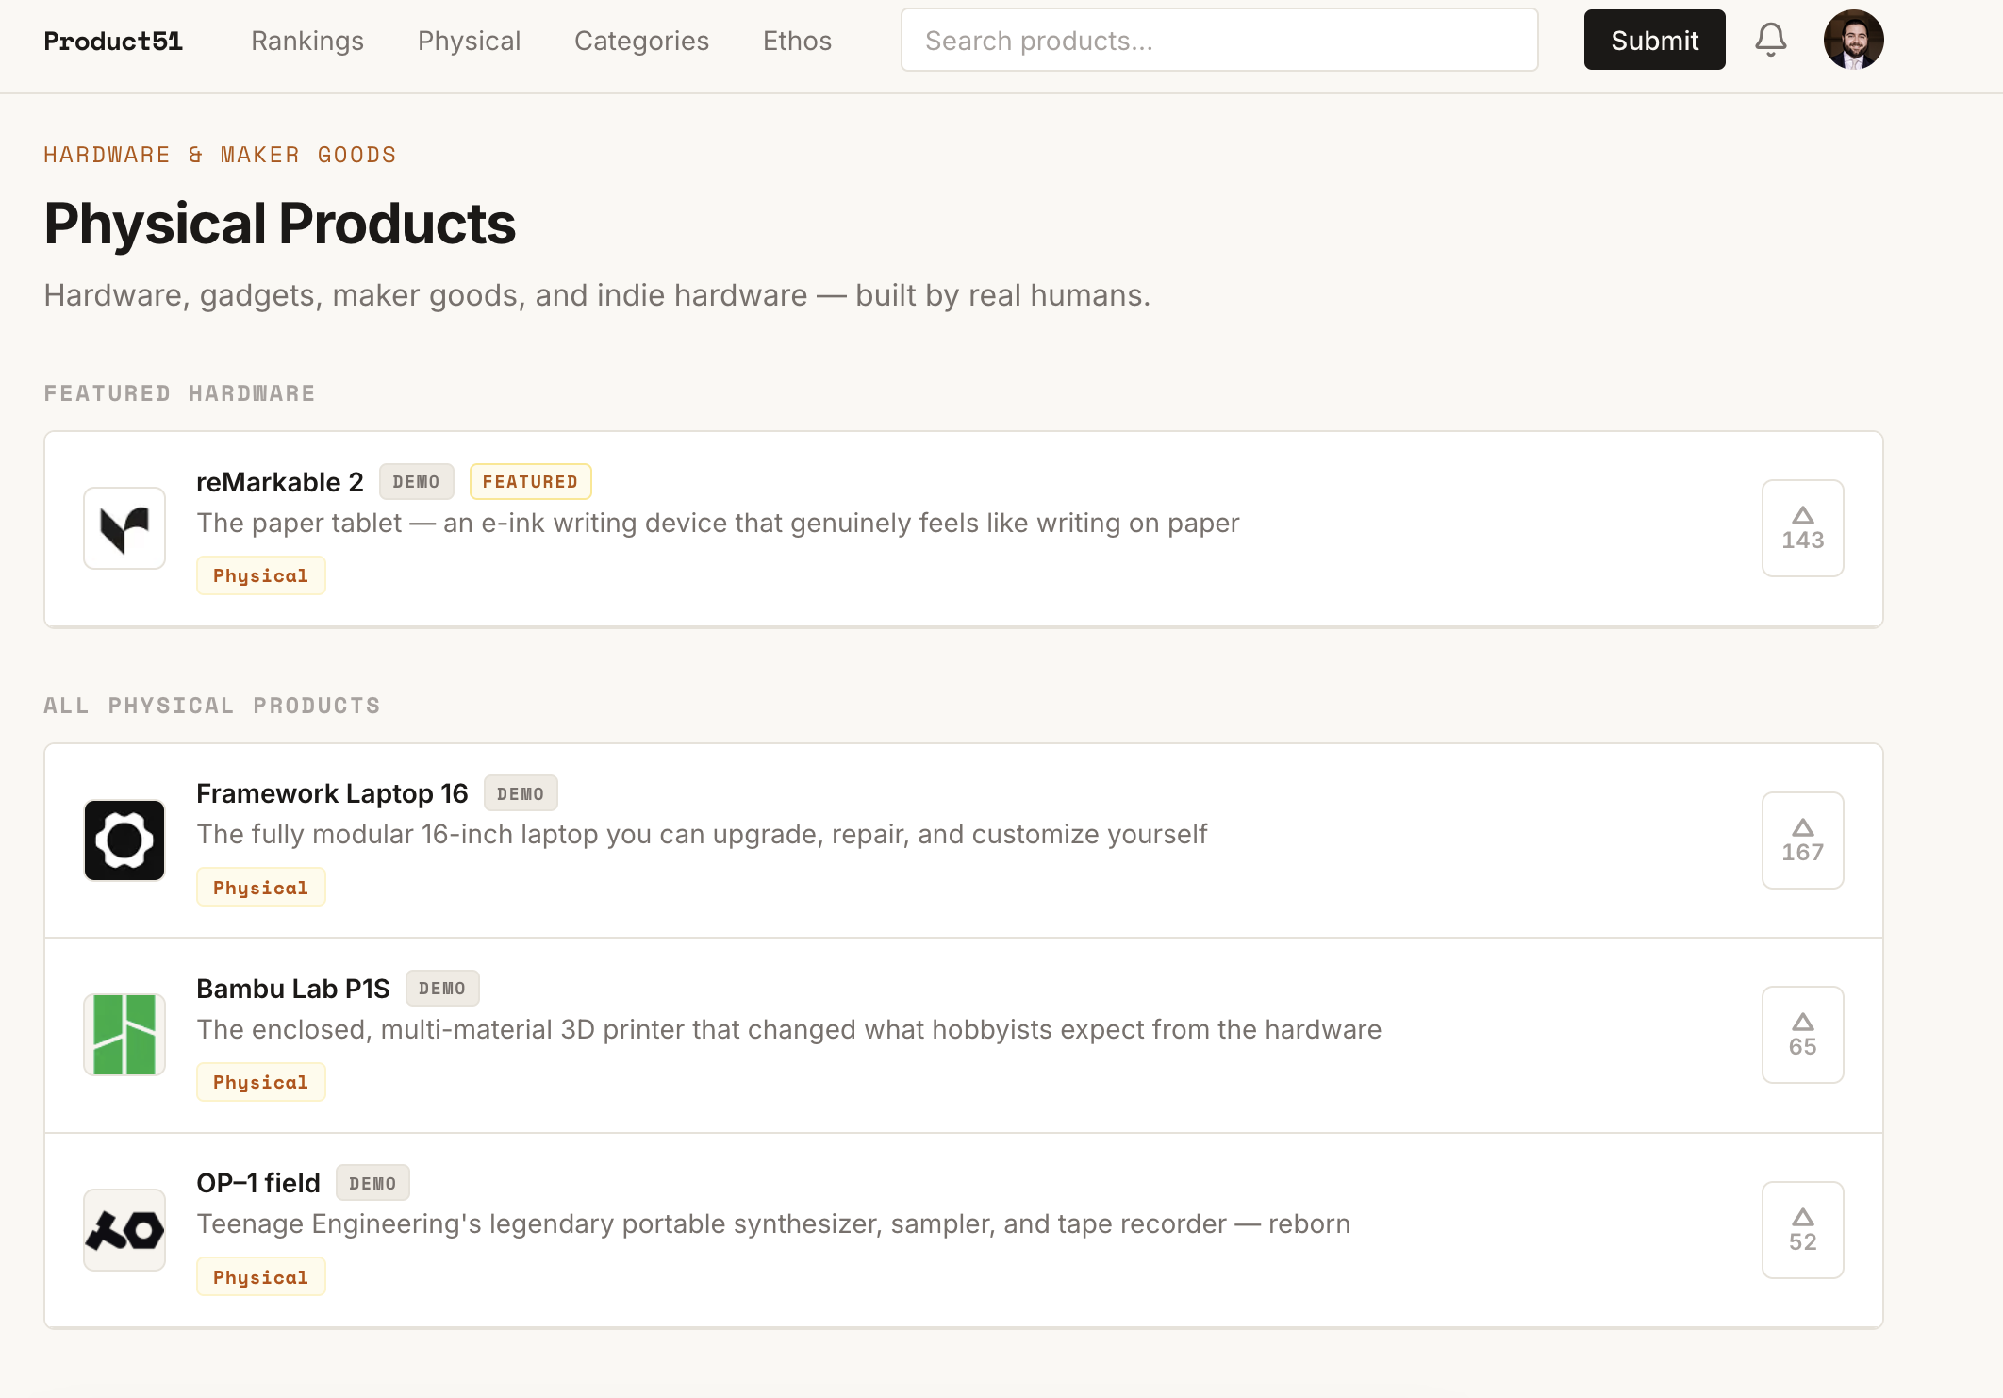Viewport: 2003px width, 1398px height.
Task: Click the reMarkable 2 logo icon
Action: coord(124,528)
